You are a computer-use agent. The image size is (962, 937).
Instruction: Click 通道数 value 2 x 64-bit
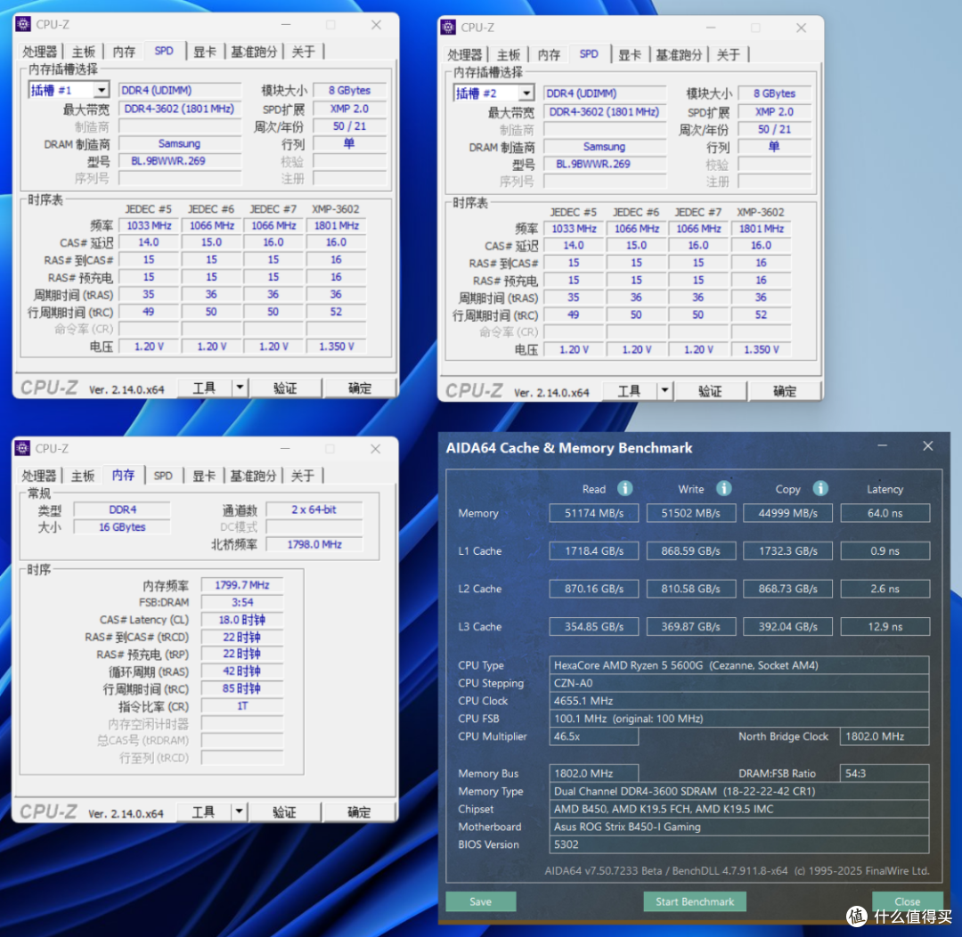pos(314,509)
